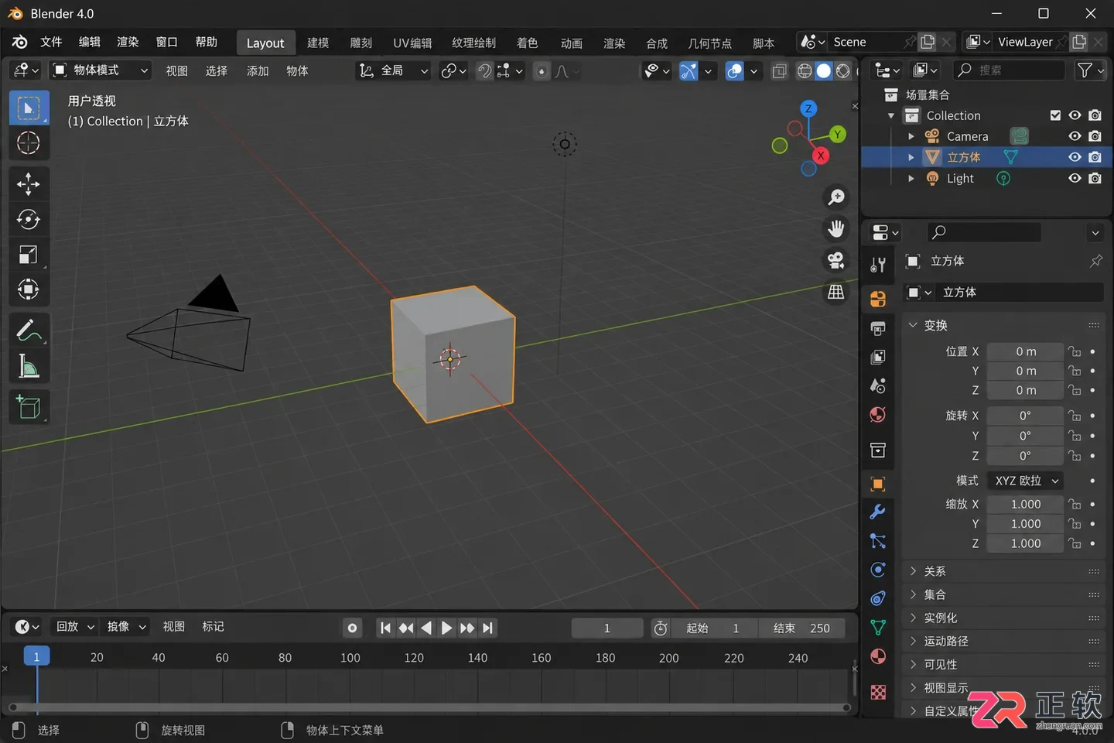Click the pan view hand icon
Viewport: 1114px width, 743px height.
coord(836,229)
